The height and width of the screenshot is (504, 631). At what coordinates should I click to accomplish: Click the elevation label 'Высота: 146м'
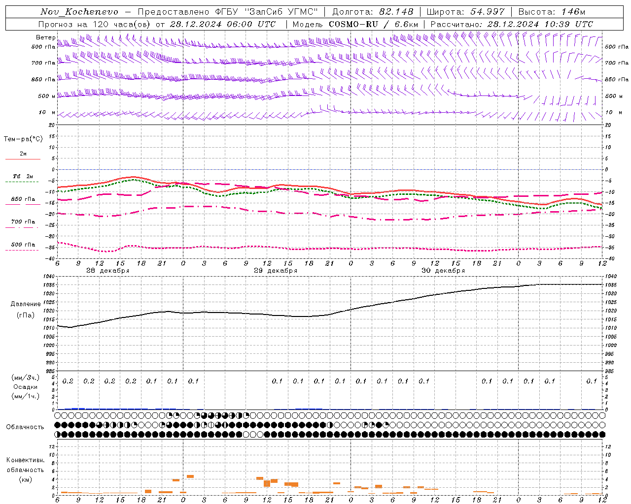(552, 12)
